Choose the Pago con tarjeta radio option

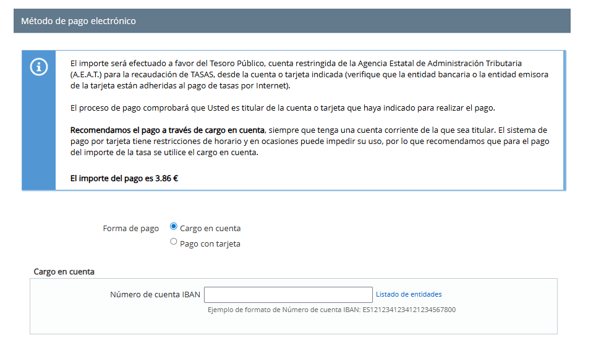174,242
